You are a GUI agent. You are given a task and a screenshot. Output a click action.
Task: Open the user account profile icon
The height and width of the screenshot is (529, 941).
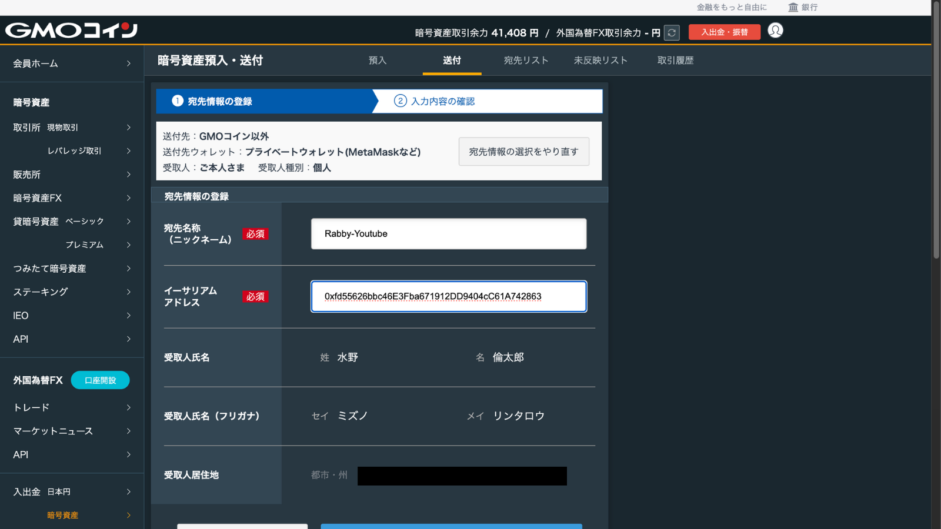click(x=775, y=31)
